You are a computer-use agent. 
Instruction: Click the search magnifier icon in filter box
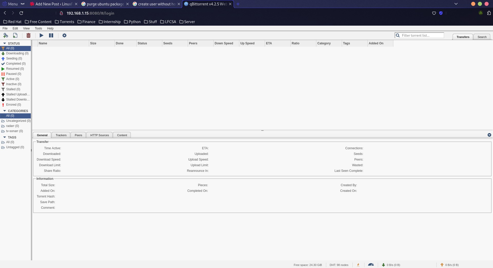[397, 35]
